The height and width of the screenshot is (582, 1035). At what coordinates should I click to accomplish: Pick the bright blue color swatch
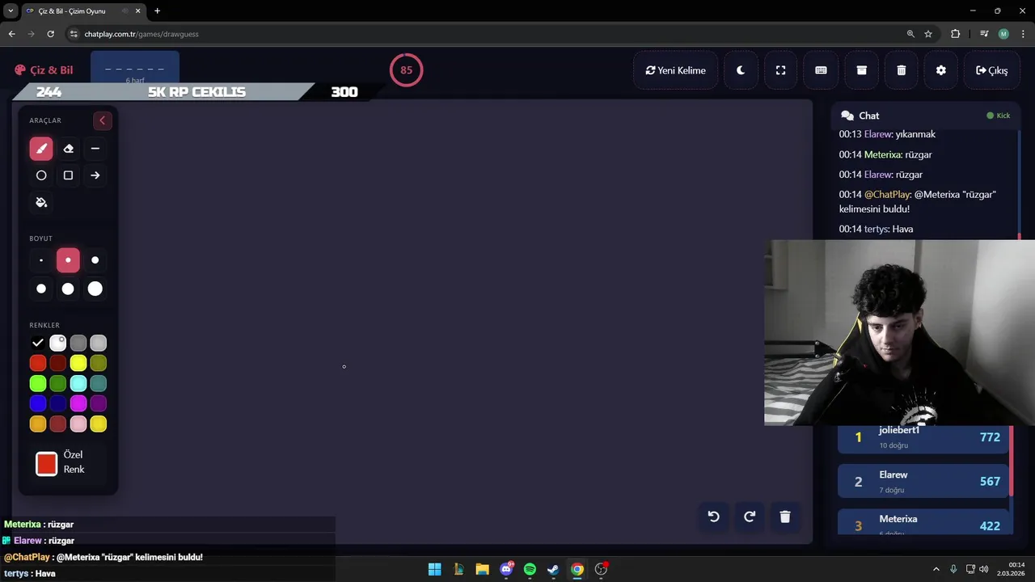[38, 403]
